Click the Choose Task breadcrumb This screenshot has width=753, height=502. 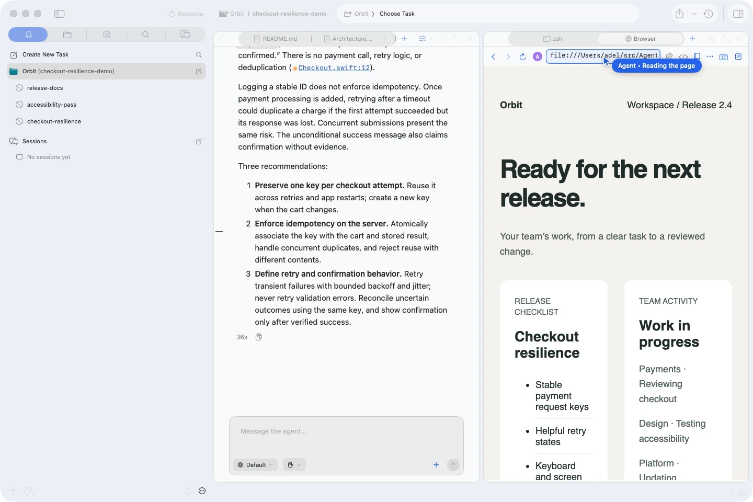(x=397, y=14)
